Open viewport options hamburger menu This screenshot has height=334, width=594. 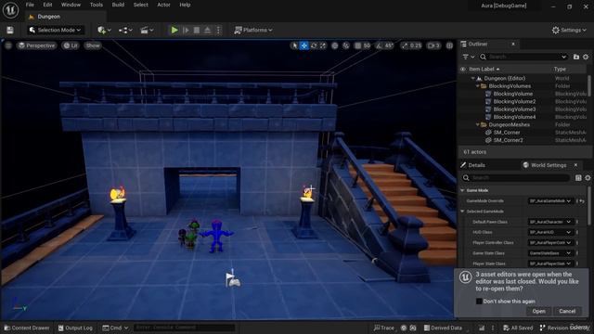(8, 45)
